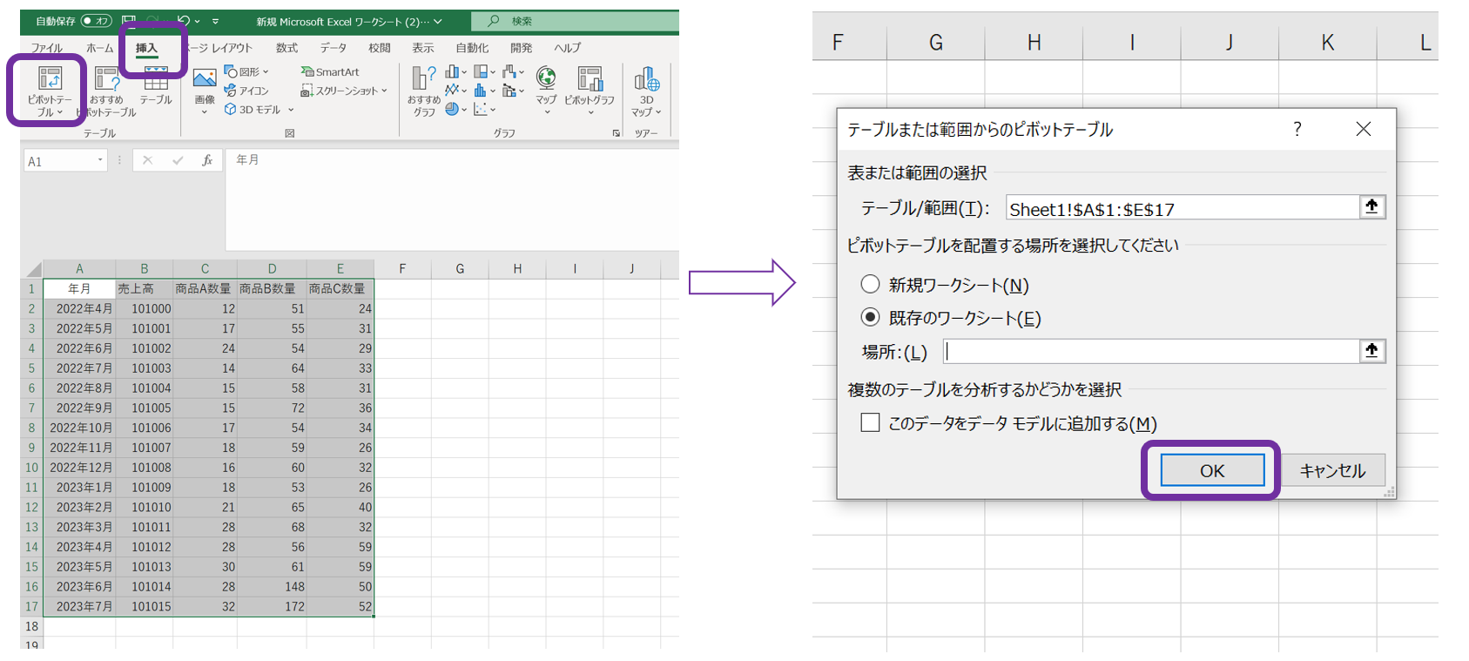Viewport: 1469px width, 661px height.
Task: Expand the PivotChart dropdown arrow
Action: 590,111
